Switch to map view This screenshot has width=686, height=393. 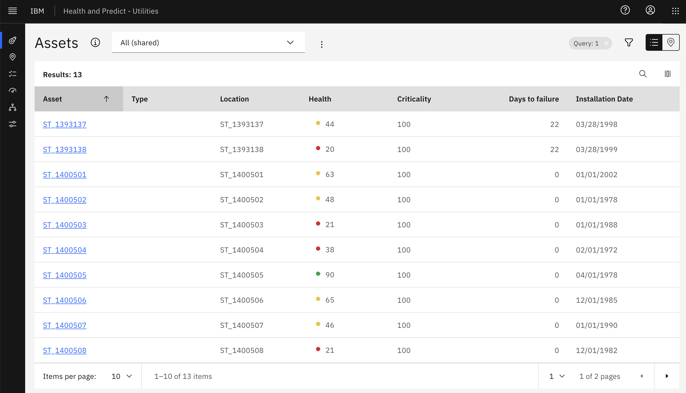671,42
